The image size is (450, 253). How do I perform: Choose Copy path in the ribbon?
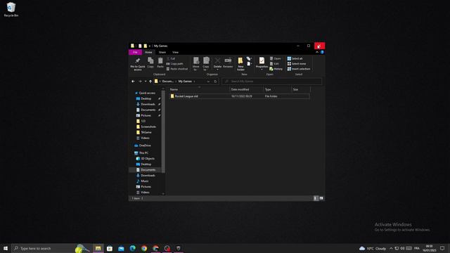(174, 64)
